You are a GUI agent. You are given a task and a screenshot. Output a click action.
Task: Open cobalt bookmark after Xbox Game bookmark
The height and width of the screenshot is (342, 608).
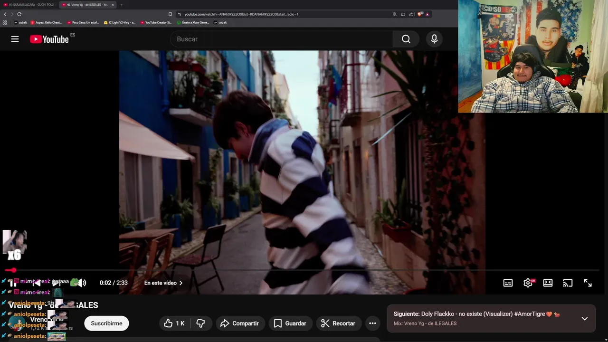[220, 22]
